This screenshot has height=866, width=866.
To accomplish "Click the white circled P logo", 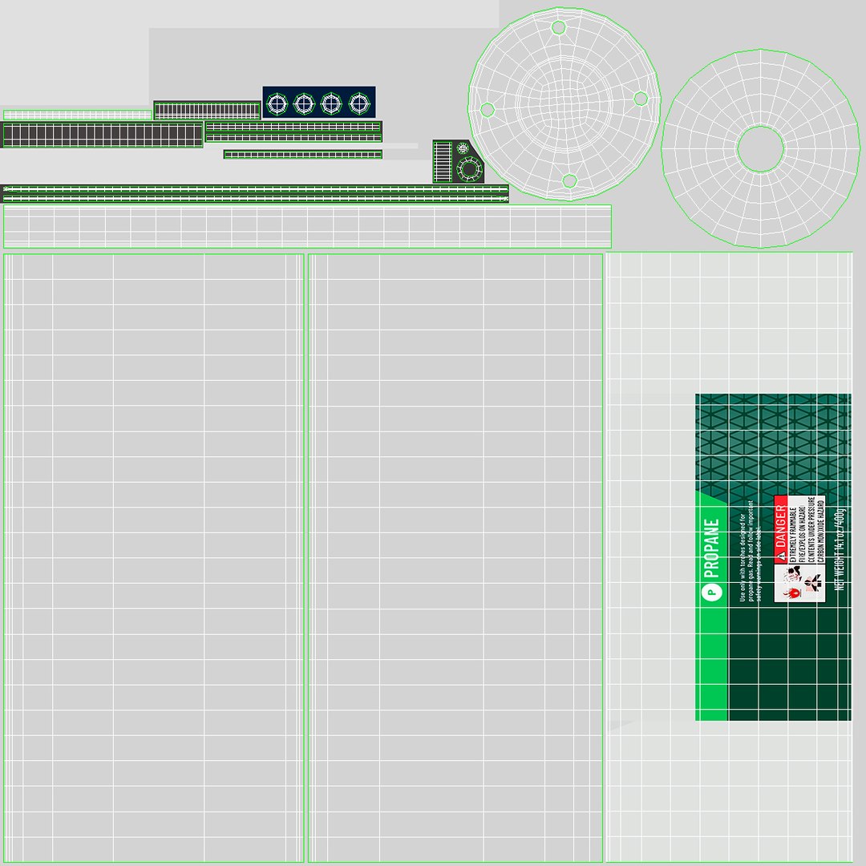I will coord(711,593).
